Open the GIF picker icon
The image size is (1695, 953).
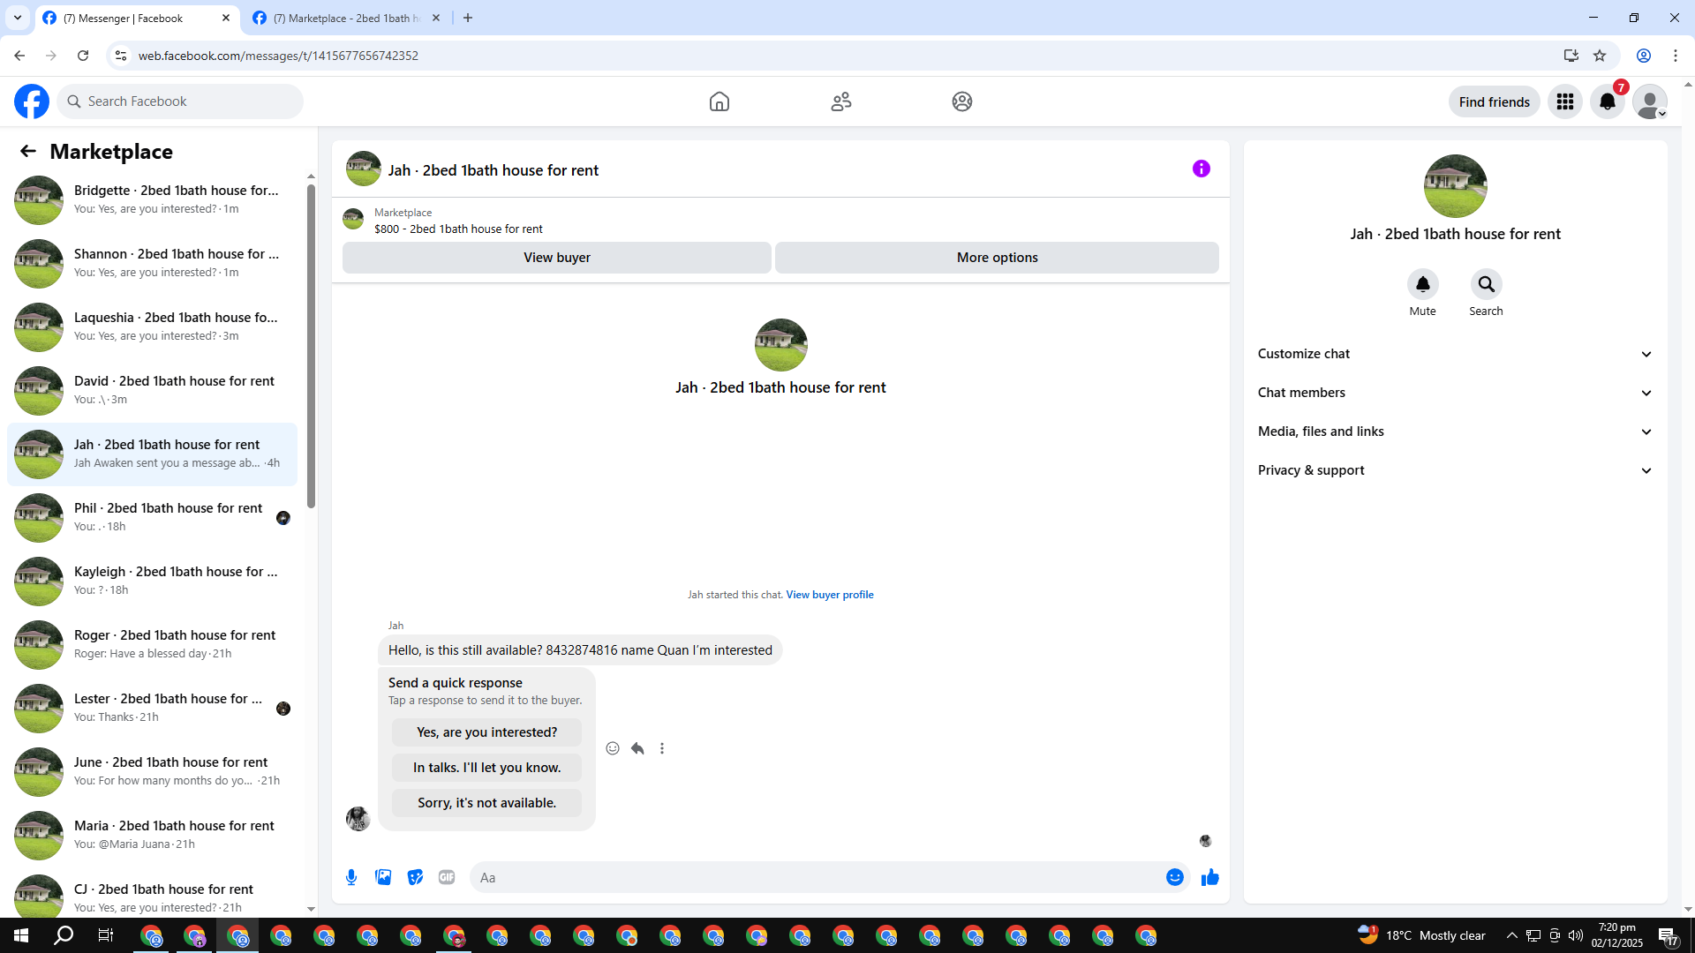[x=447, y=877]
